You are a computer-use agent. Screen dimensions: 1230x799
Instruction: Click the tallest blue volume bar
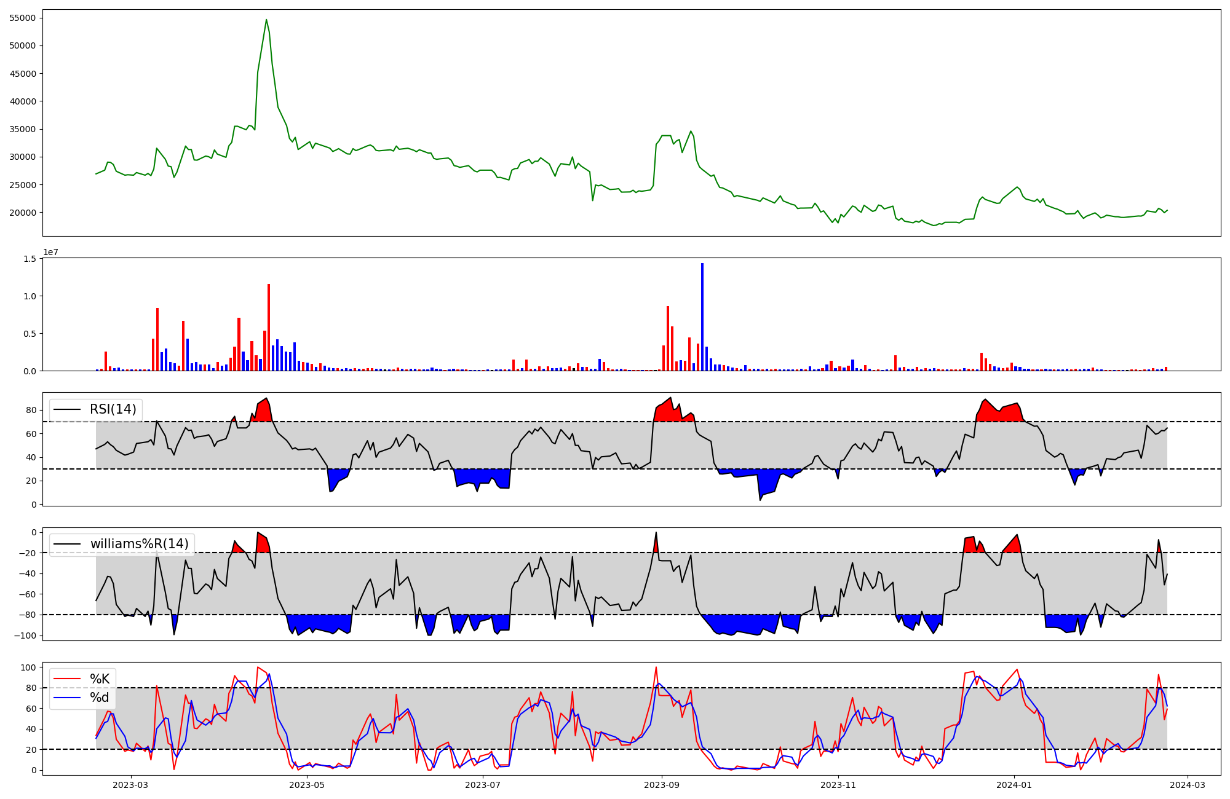pyautogui.click(x=702, y=317)
